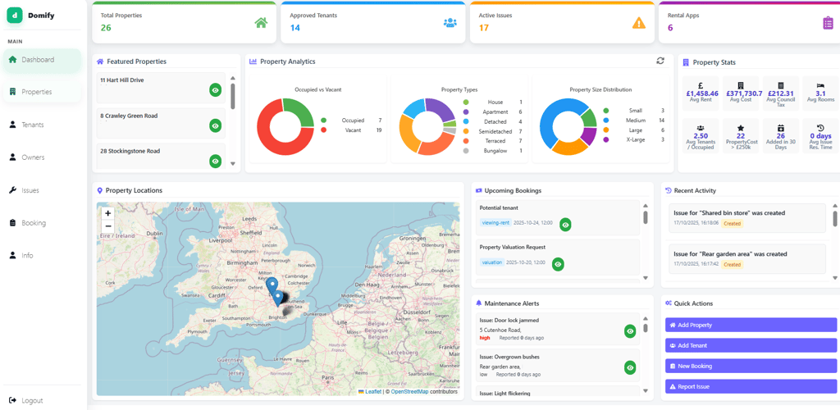Click the Domify logo icon

pos(15,16)
